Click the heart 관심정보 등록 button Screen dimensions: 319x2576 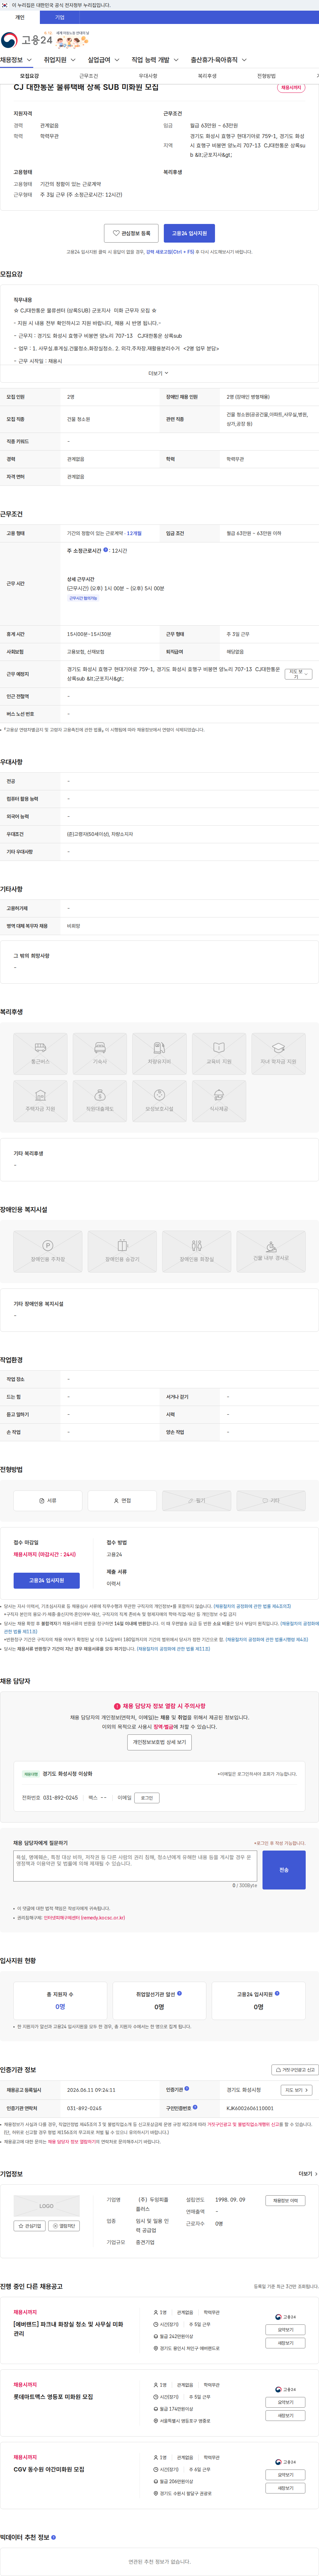click(131, 233)
